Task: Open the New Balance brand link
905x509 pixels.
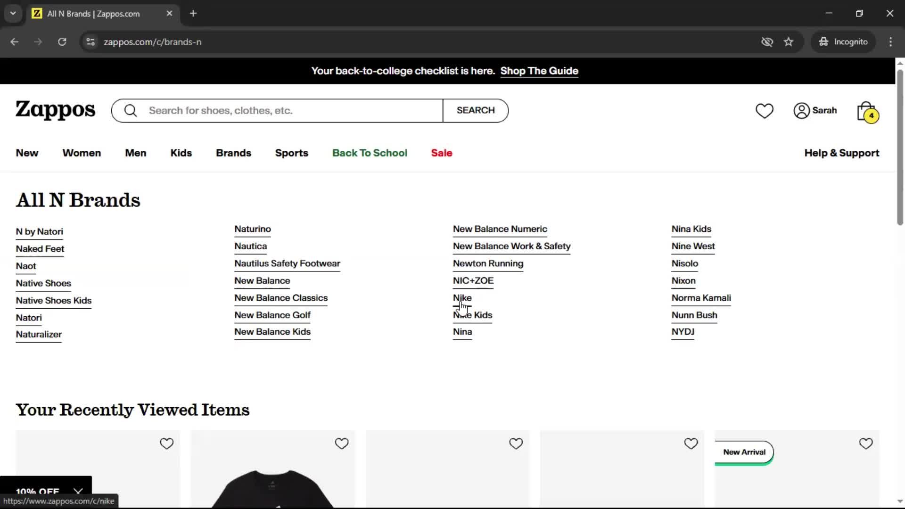Action: pyautogui.click(x=262, y=281)
